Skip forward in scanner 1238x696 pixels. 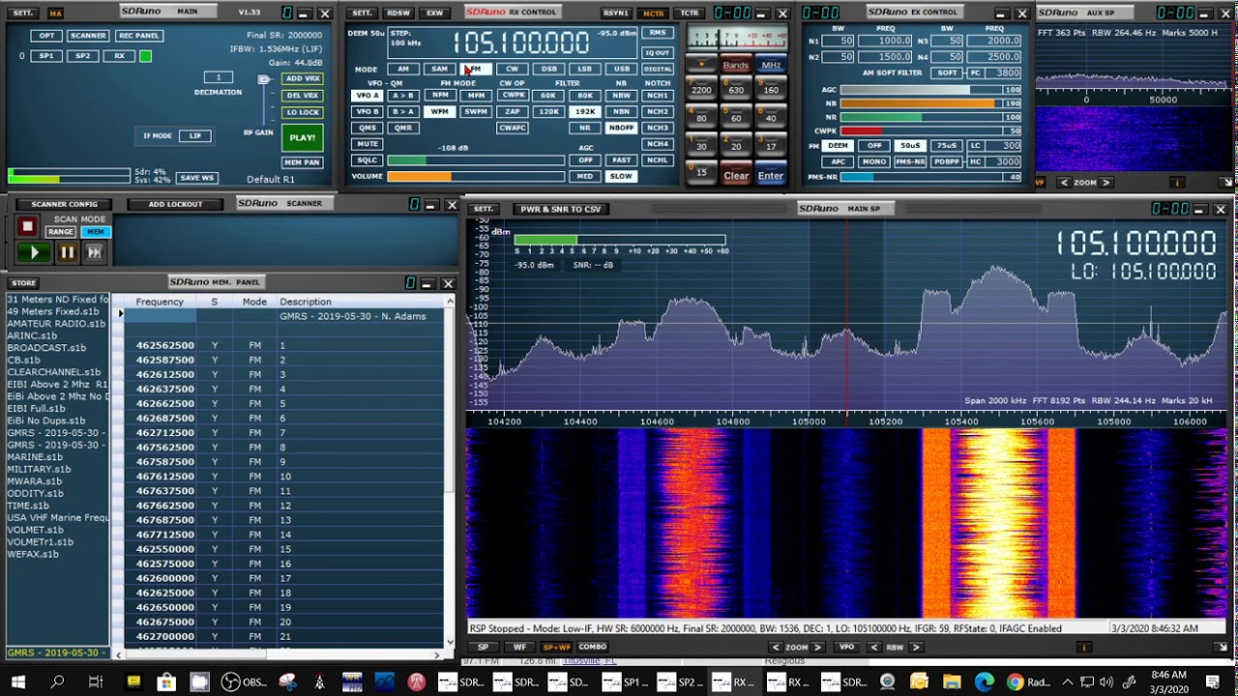point(94,252)
